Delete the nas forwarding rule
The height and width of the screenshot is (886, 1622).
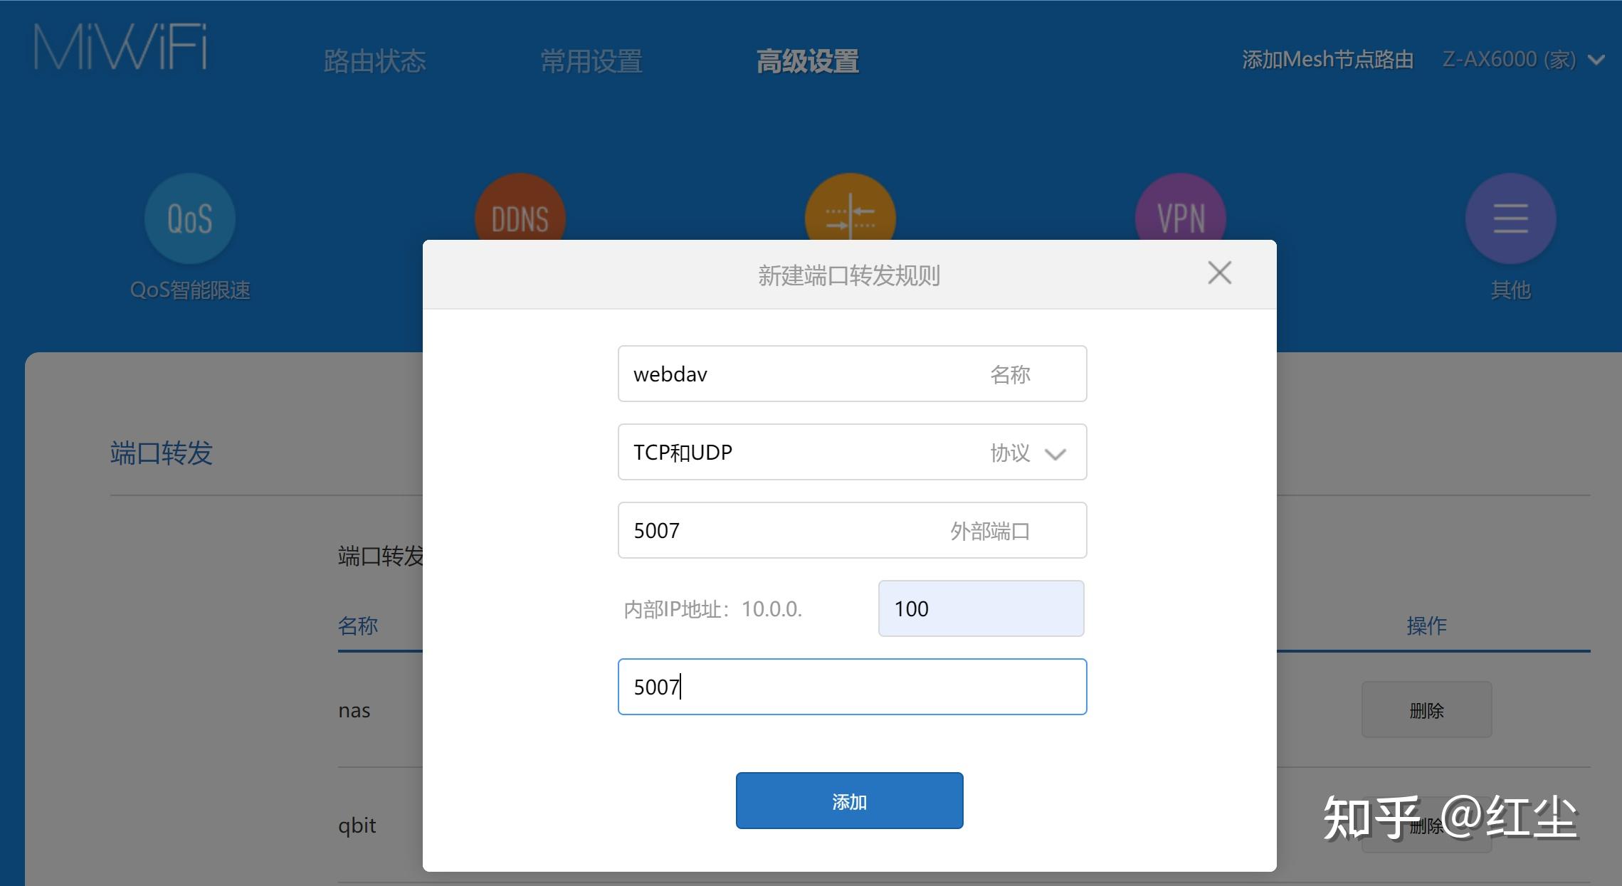click(1426, 710)
